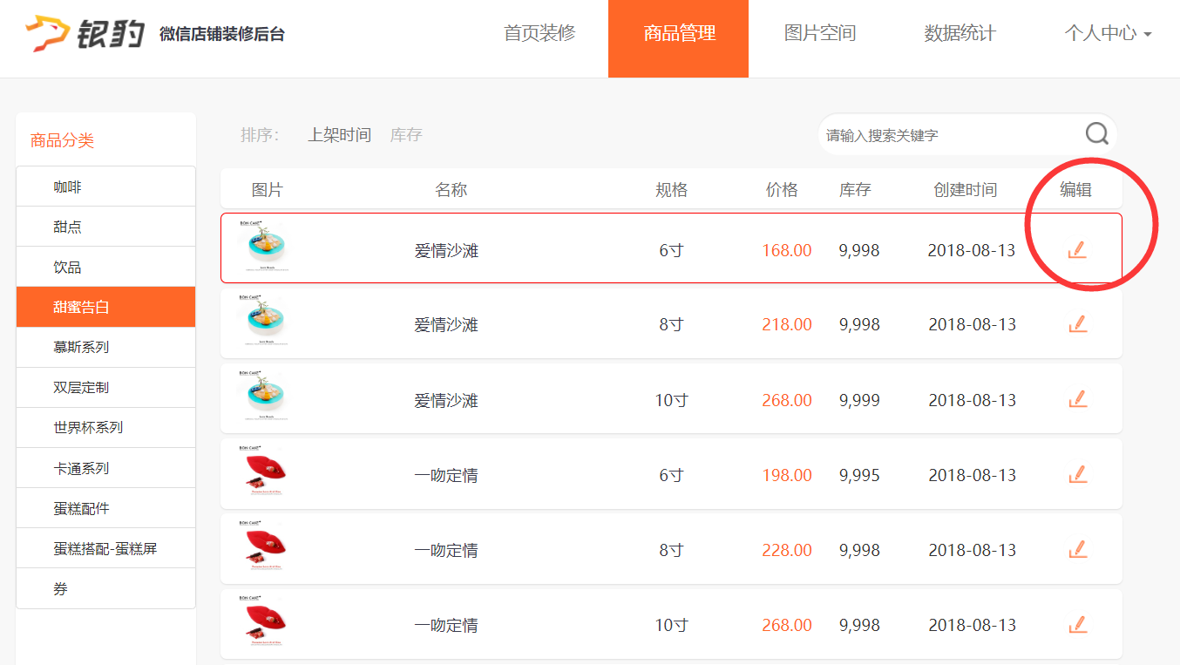The image size is (1180, 665).
Task: Expand the 个人中心 dropdown menu
Action: 1107,34
